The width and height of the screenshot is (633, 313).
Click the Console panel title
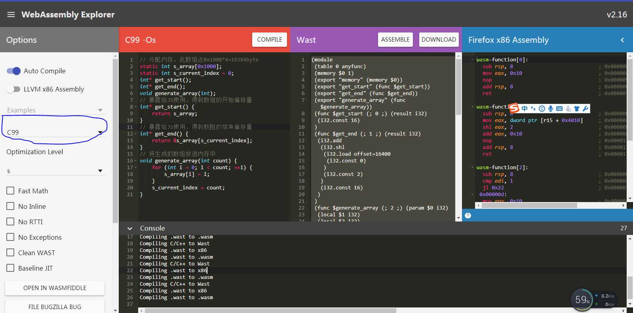[152, 228]
